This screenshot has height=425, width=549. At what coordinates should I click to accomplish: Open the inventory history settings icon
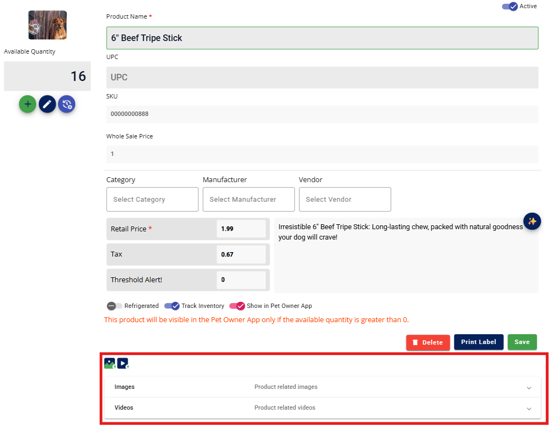click(x=67, y=104)
